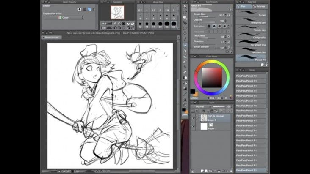Click the Navigator canvas thumbnail
Viewport: 310px width, 174px height.
click(x=117, y=12)
